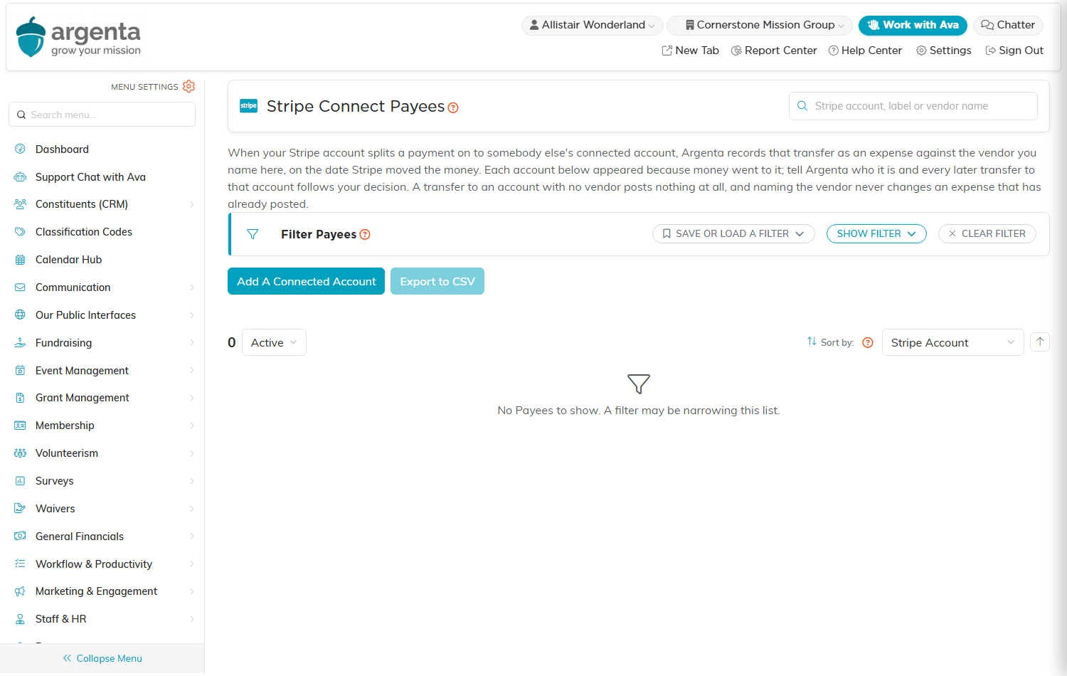
Task: Click the Our Public Interfaces globe icon
Action: (20, 315)
